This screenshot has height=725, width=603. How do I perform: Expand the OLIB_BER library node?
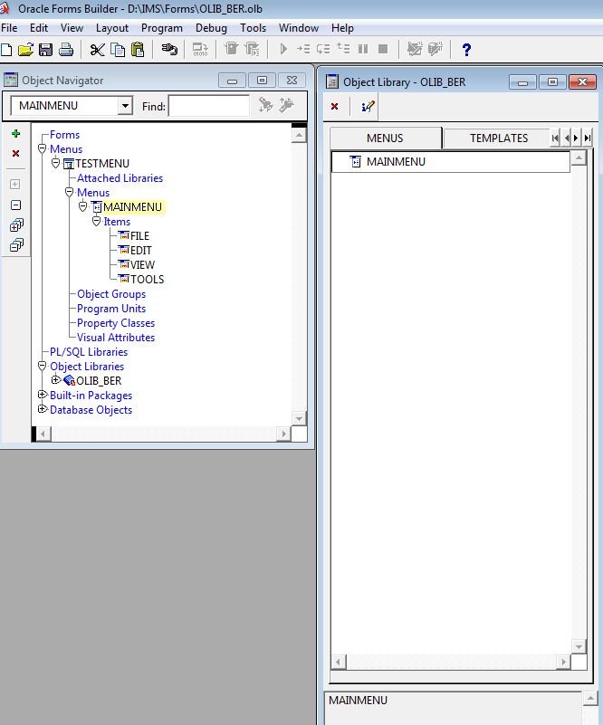[56, 380]
